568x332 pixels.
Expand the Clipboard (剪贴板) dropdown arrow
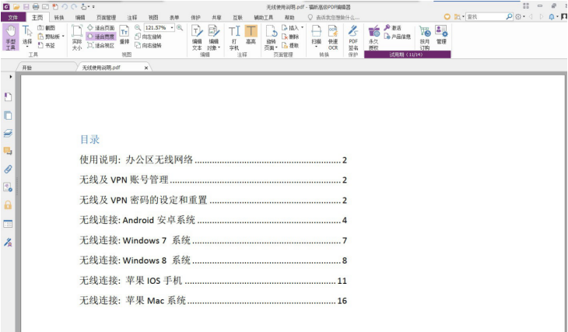(x=63, y=37)
